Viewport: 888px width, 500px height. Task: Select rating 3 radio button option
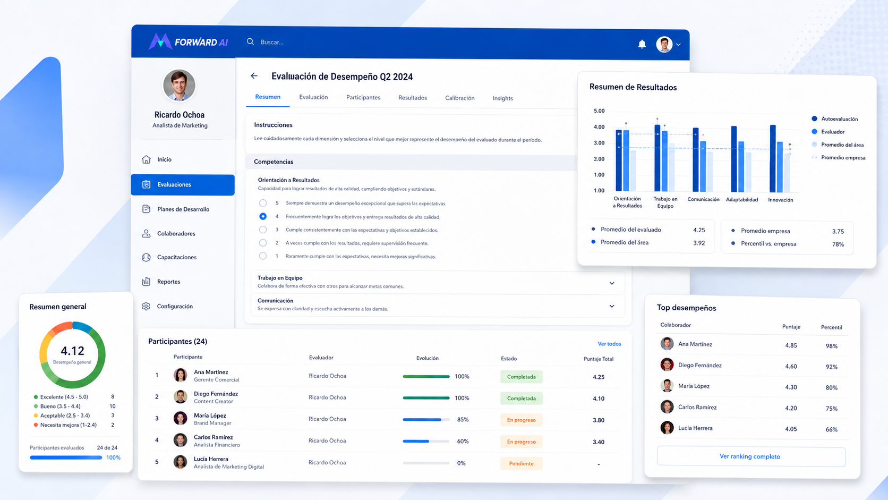(263, 230)
